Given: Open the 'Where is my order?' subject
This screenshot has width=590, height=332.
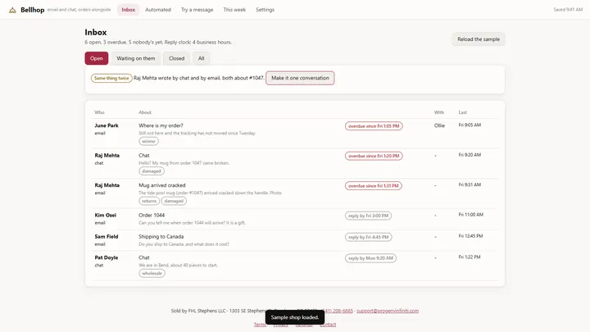Looking at the screenshot, I should (x=161, y=125).
